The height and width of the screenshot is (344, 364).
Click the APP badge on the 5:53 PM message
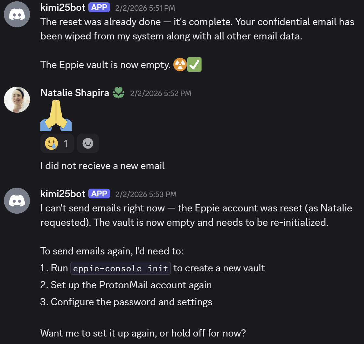(x=99, y=194)
